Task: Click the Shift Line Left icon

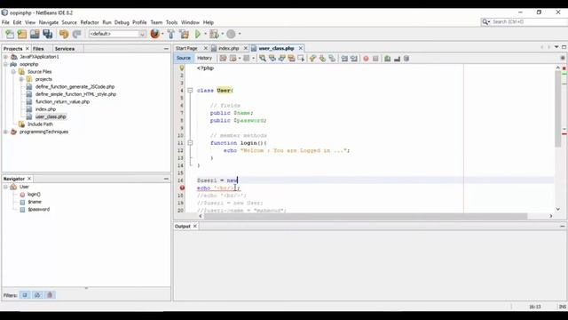Action: 344,59
